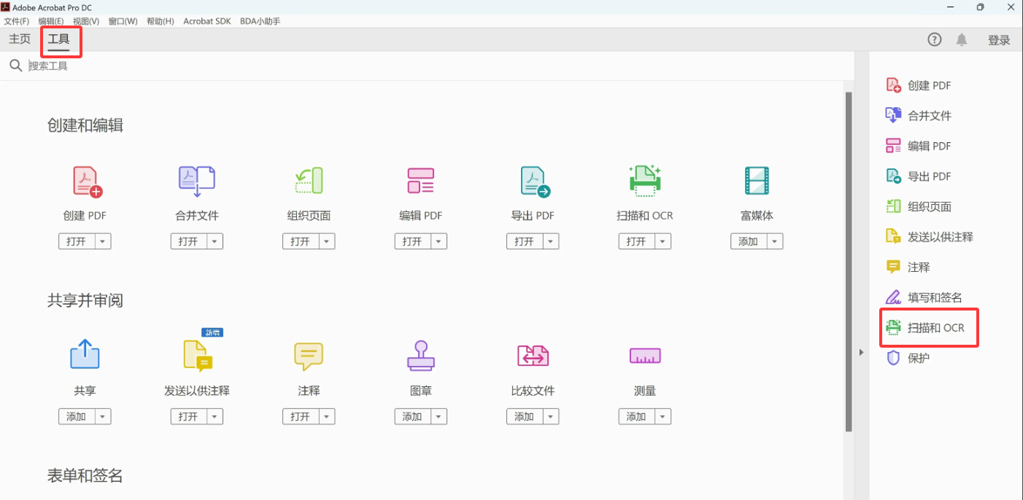Open the 视图 menu
The image size is (1023, 500).
pyautogui.click(x=85, y=21)
